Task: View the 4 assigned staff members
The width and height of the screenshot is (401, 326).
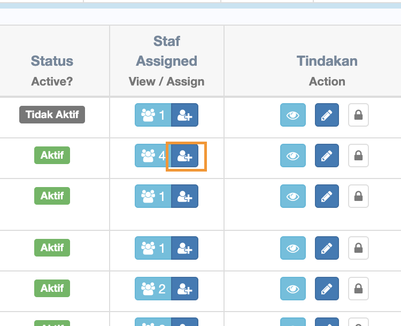Action: point(153,156)
